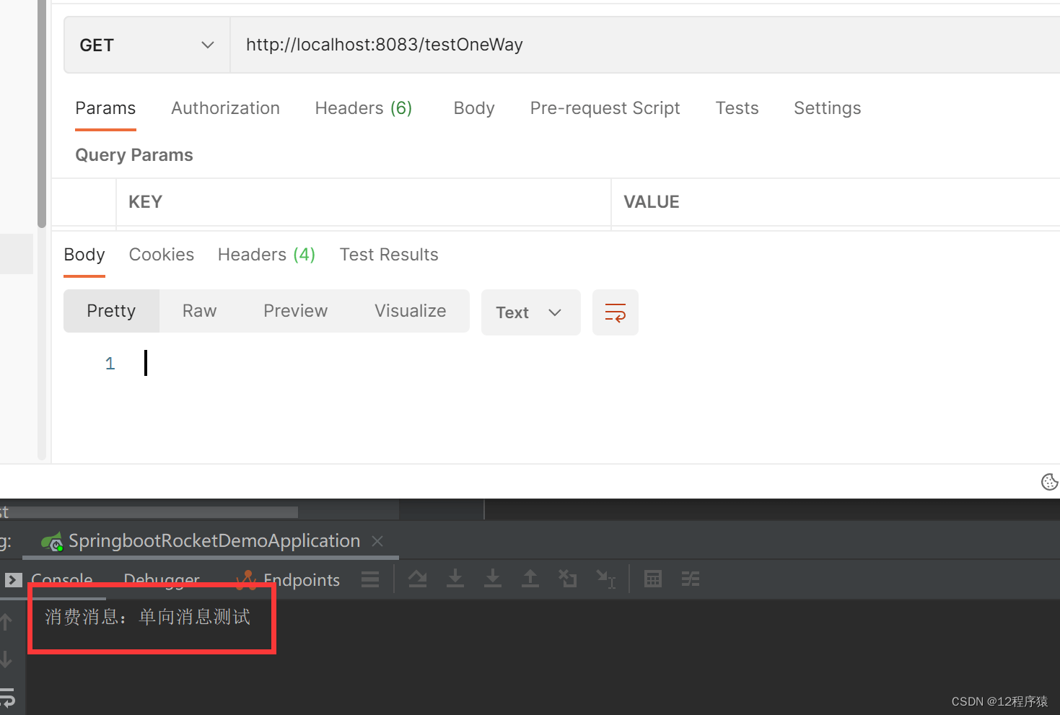Close the SpringbootRocketDemoApplication debug tab
This screenshot has width=1060, height=715.
[x=377, y=541]
